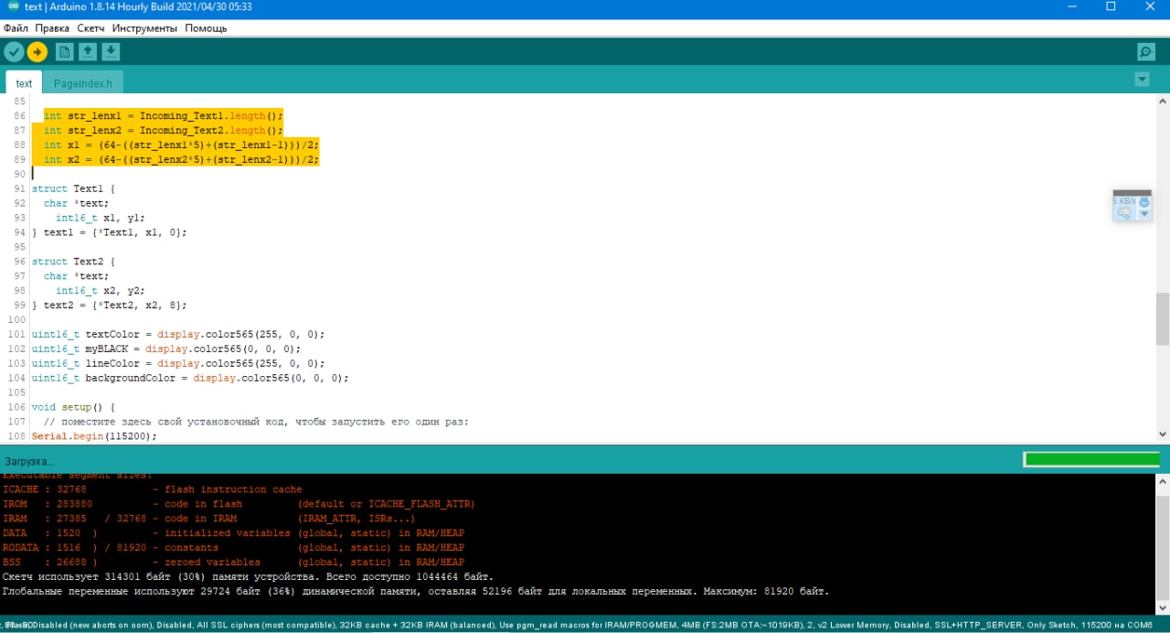Click the editor scrollbar down arrow
Screen dimensions: 1170x633
[1163, 435]
